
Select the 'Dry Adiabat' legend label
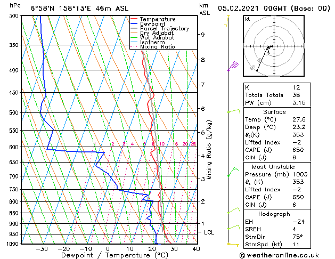157,33
